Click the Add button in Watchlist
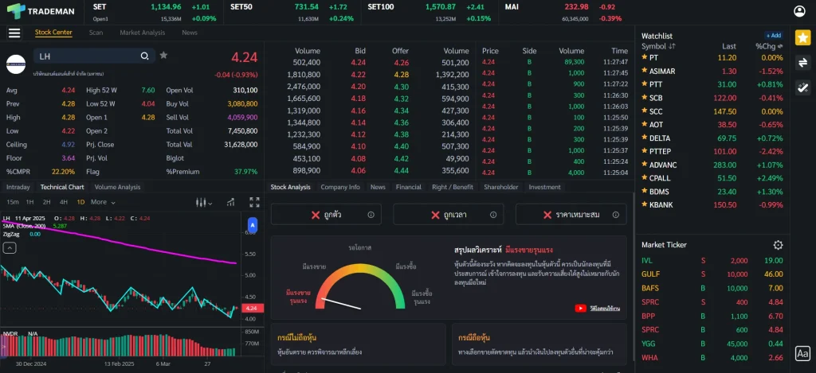Viewport: 816px width, 373px height. click(x=773, y=36)
